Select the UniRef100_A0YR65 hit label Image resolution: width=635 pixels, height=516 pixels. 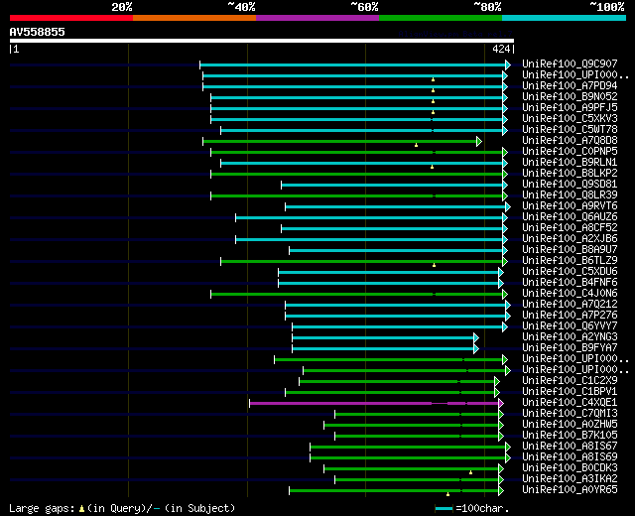(x=570, y=490)
